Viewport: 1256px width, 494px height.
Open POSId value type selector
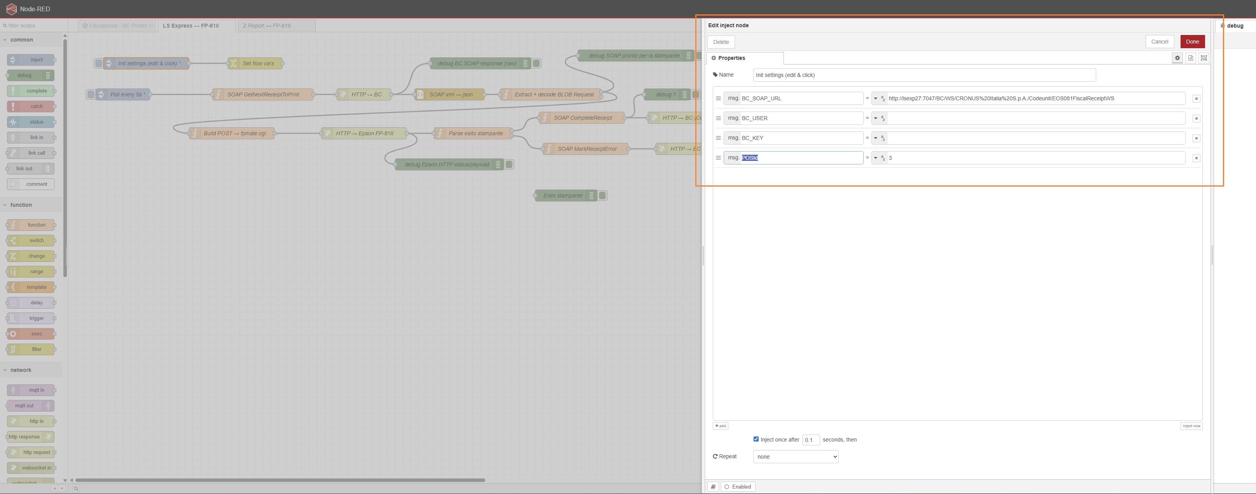click(x=879, y=158)
